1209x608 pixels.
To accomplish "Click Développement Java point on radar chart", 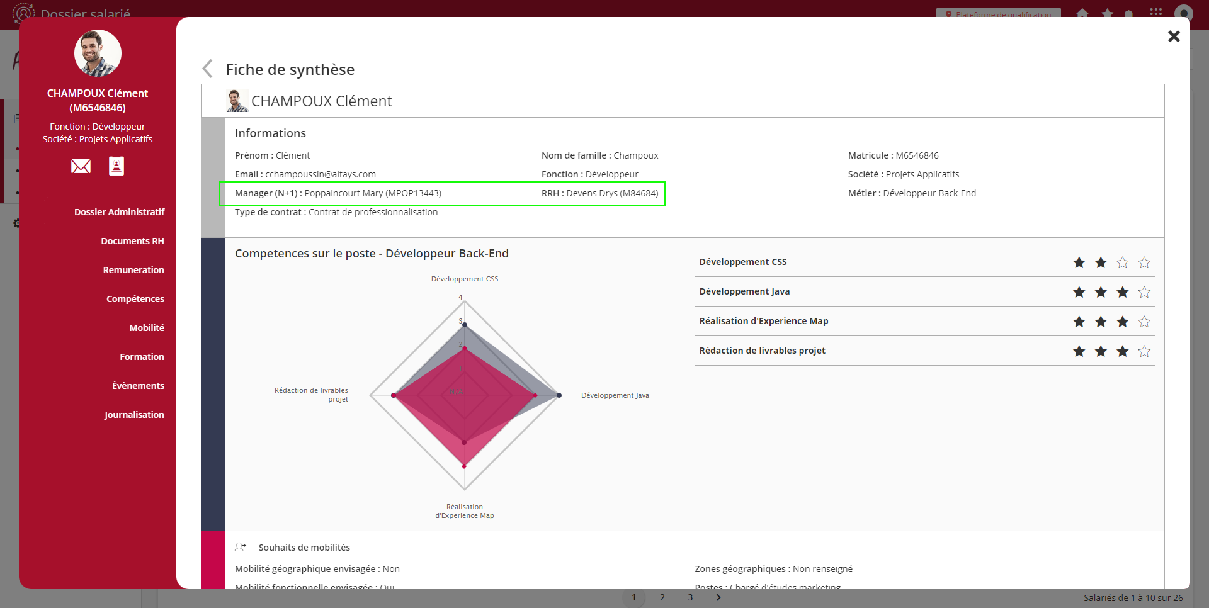I will (559, 395).
